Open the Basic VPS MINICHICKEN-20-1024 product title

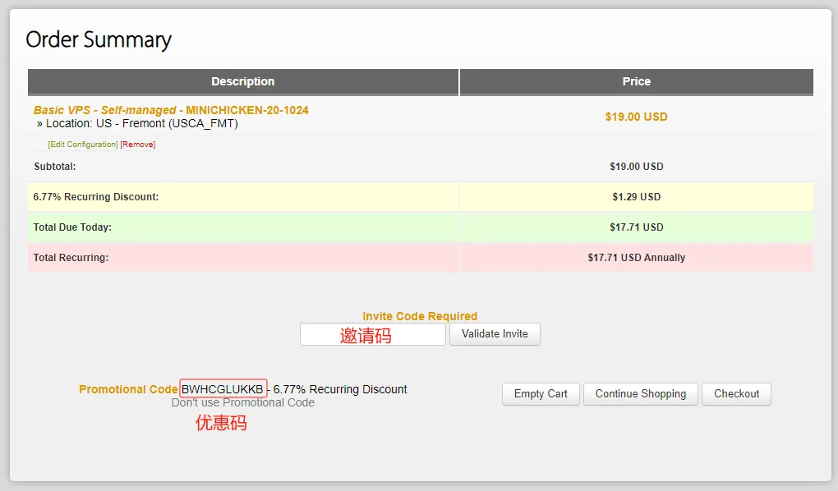coord(171,110)
